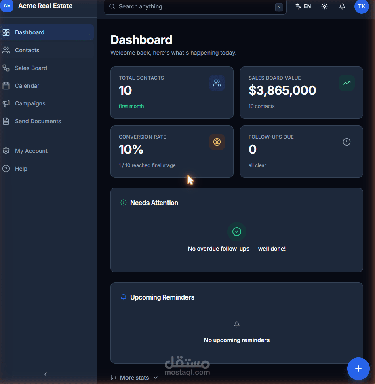The height and width of the screenshot is (384, 375).
Task: Open the Dashboard sidebar item
Action: 47,32
